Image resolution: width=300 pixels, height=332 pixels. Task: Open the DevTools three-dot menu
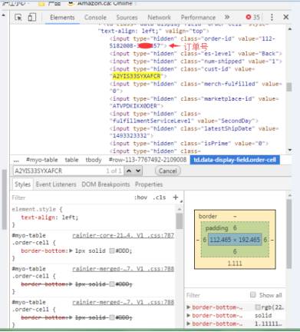pyautogui.click(x=272, y=17)
